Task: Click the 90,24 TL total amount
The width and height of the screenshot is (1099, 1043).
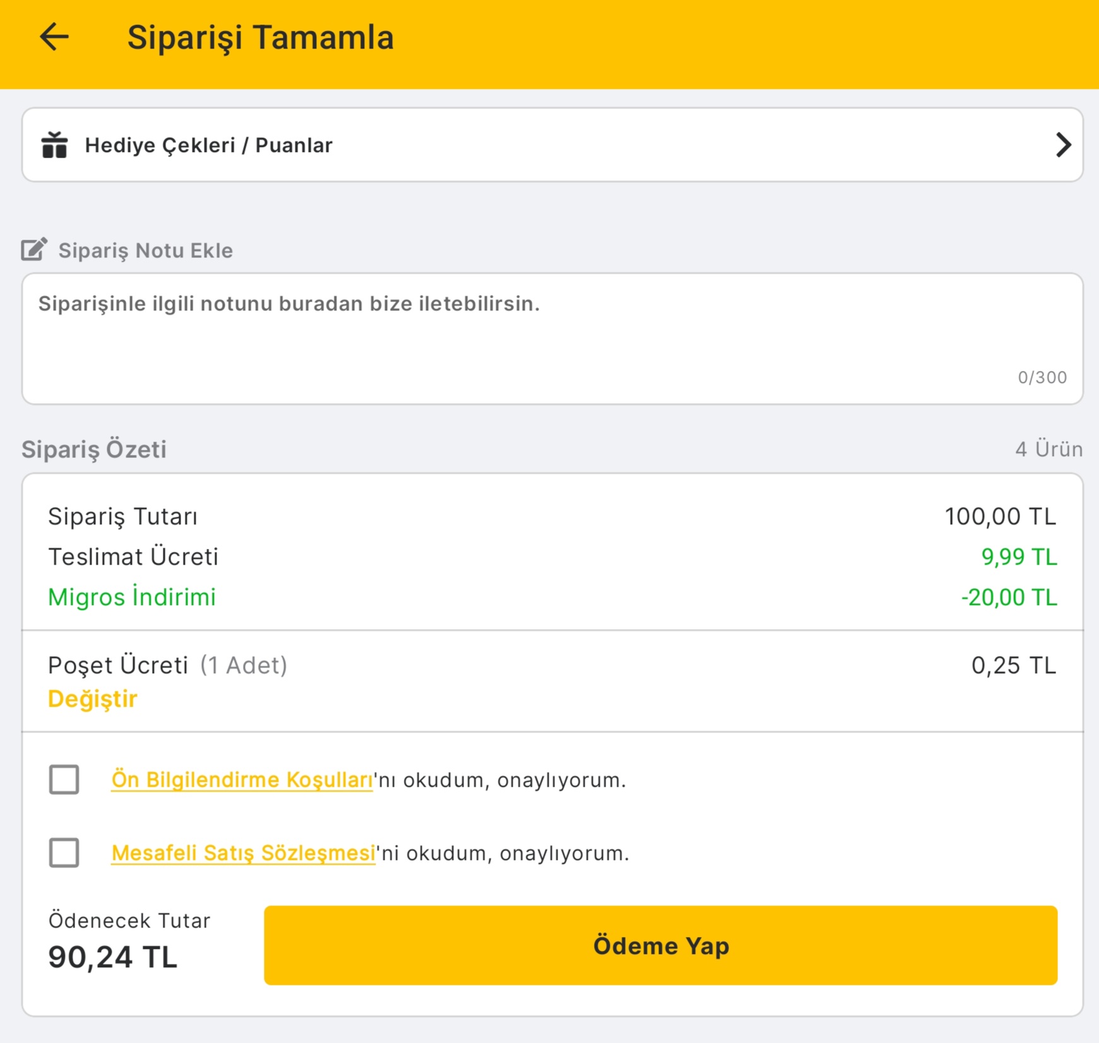Action: (113, 957)
